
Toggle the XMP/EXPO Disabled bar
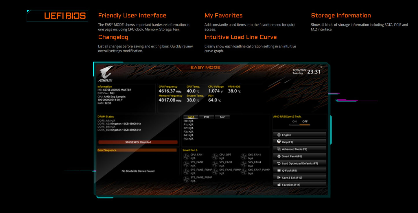(x=138, y=142)
